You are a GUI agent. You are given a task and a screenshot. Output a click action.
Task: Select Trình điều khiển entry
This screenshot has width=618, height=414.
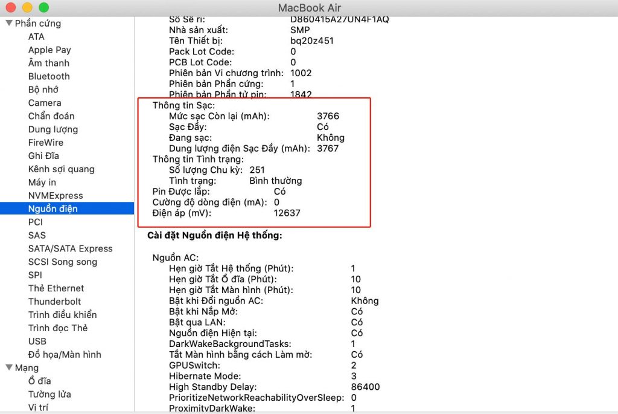pyautogui.click(x=62, y=314)
